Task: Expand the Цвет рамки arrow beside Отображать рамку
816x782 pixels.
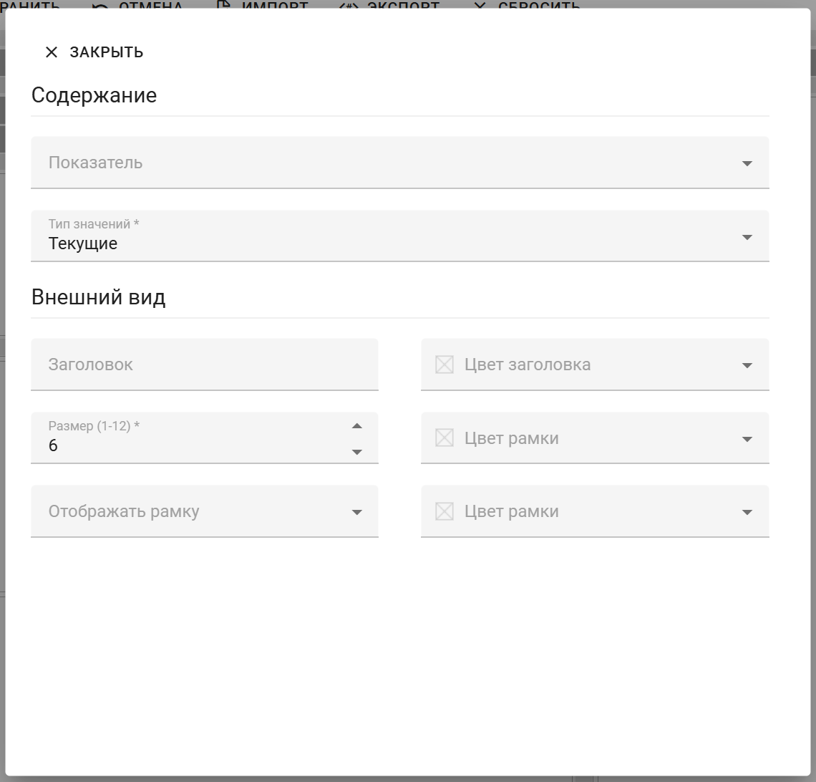Action: [747, 512]
